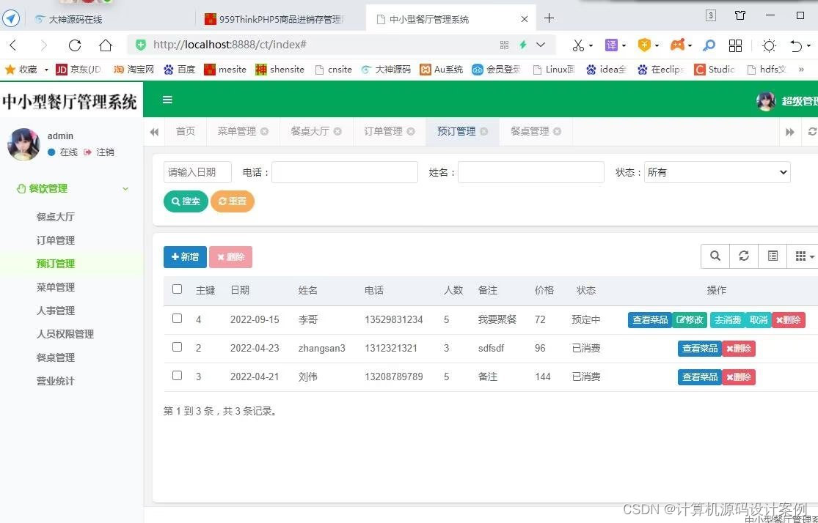Open the 收藏 bookmarks dropdown arrow

pyautogui.click(x=46, y=70)
